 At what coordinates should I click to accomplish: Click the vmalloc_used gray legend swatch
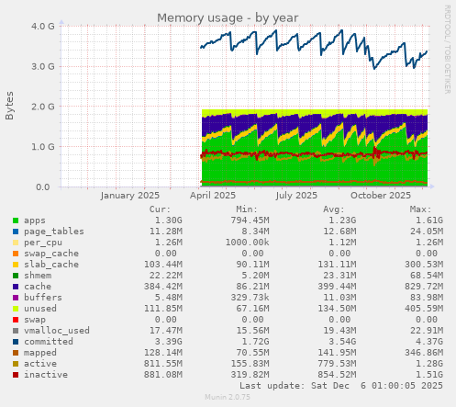coord(16,331)
